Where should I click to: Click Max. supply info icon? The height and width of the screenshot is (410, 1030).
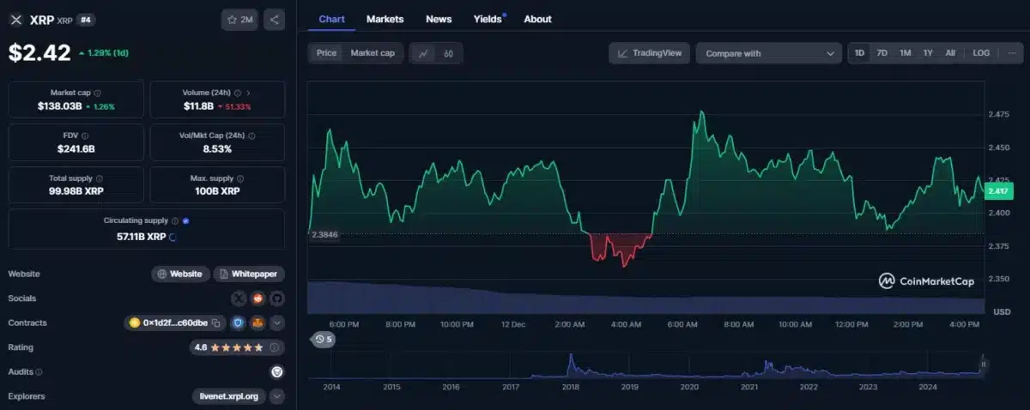[241, 178]
